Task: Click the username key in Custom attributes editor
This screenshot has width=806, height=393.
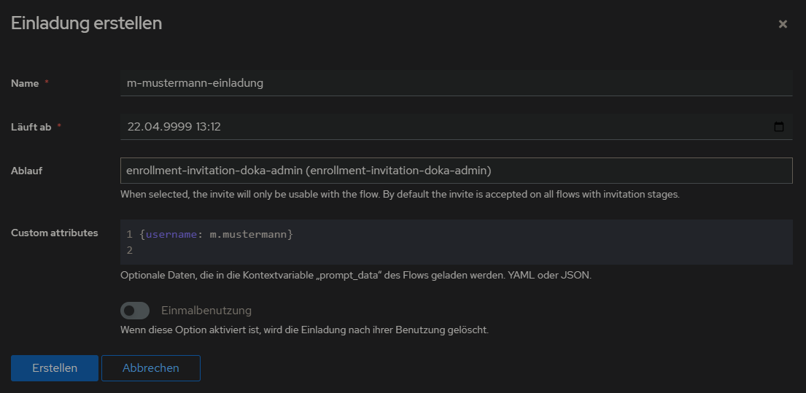Action: click(171, 235)
